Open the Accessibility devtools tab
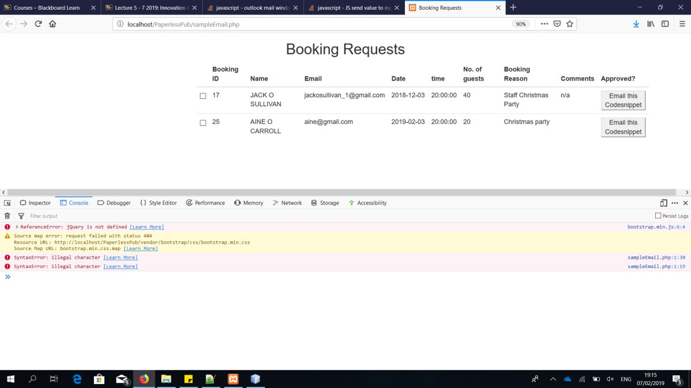691x388 pixels. pos(368,203)
